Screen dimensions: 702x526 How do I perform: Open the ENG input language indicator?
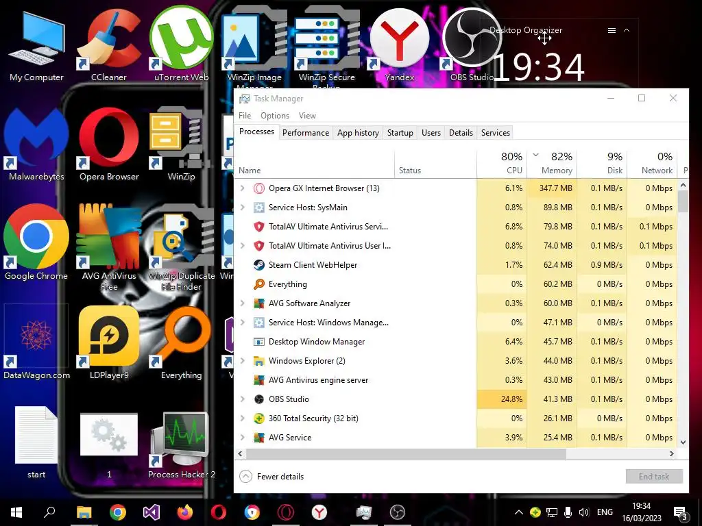(x=605, y=512)
